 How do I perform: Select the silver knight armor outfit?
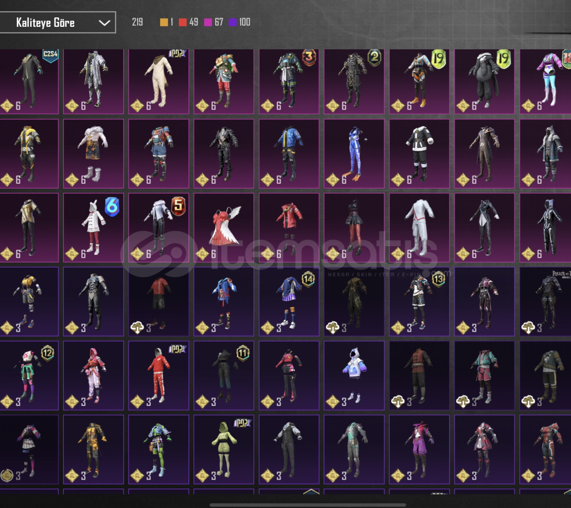[94, 302]
